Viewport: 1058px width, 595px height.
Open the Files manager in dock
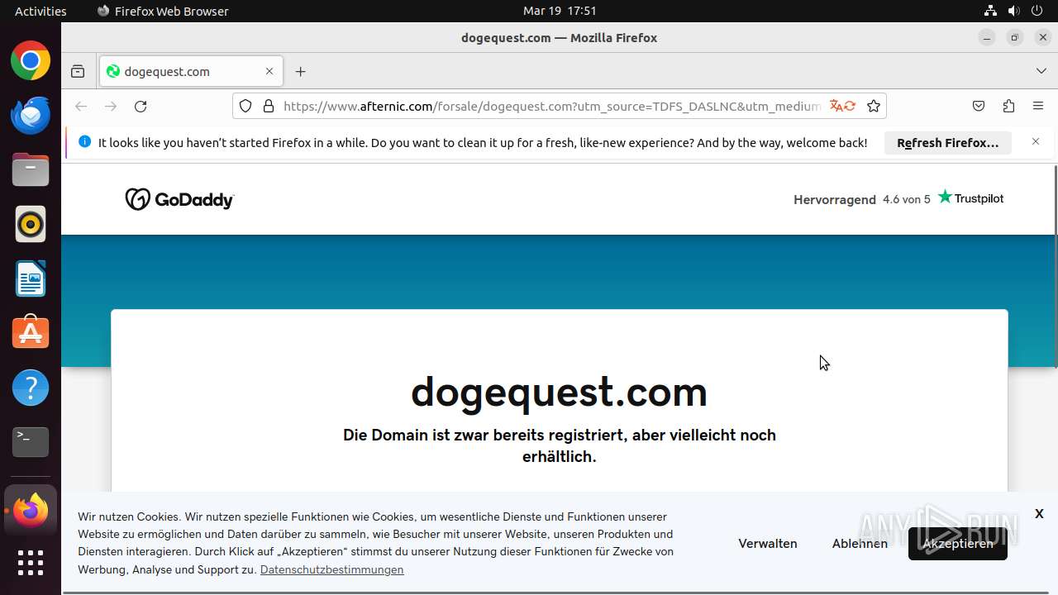[31, 169]
